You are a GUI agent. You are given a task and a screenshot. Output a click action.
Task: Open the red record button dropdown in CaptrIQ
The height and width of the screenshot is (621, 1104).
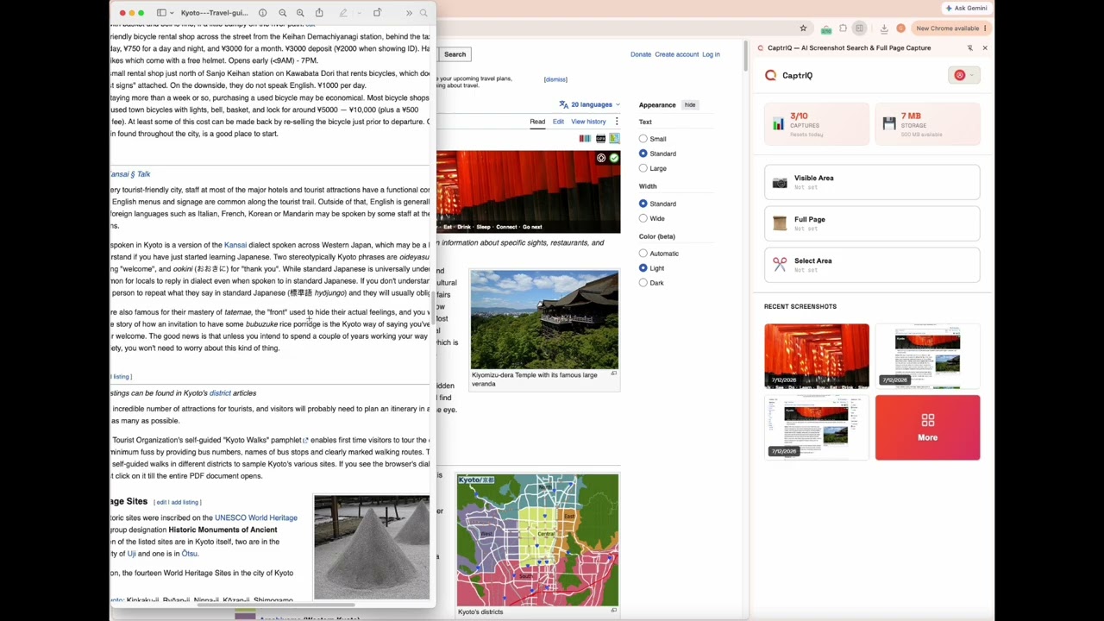pos(964,75)
